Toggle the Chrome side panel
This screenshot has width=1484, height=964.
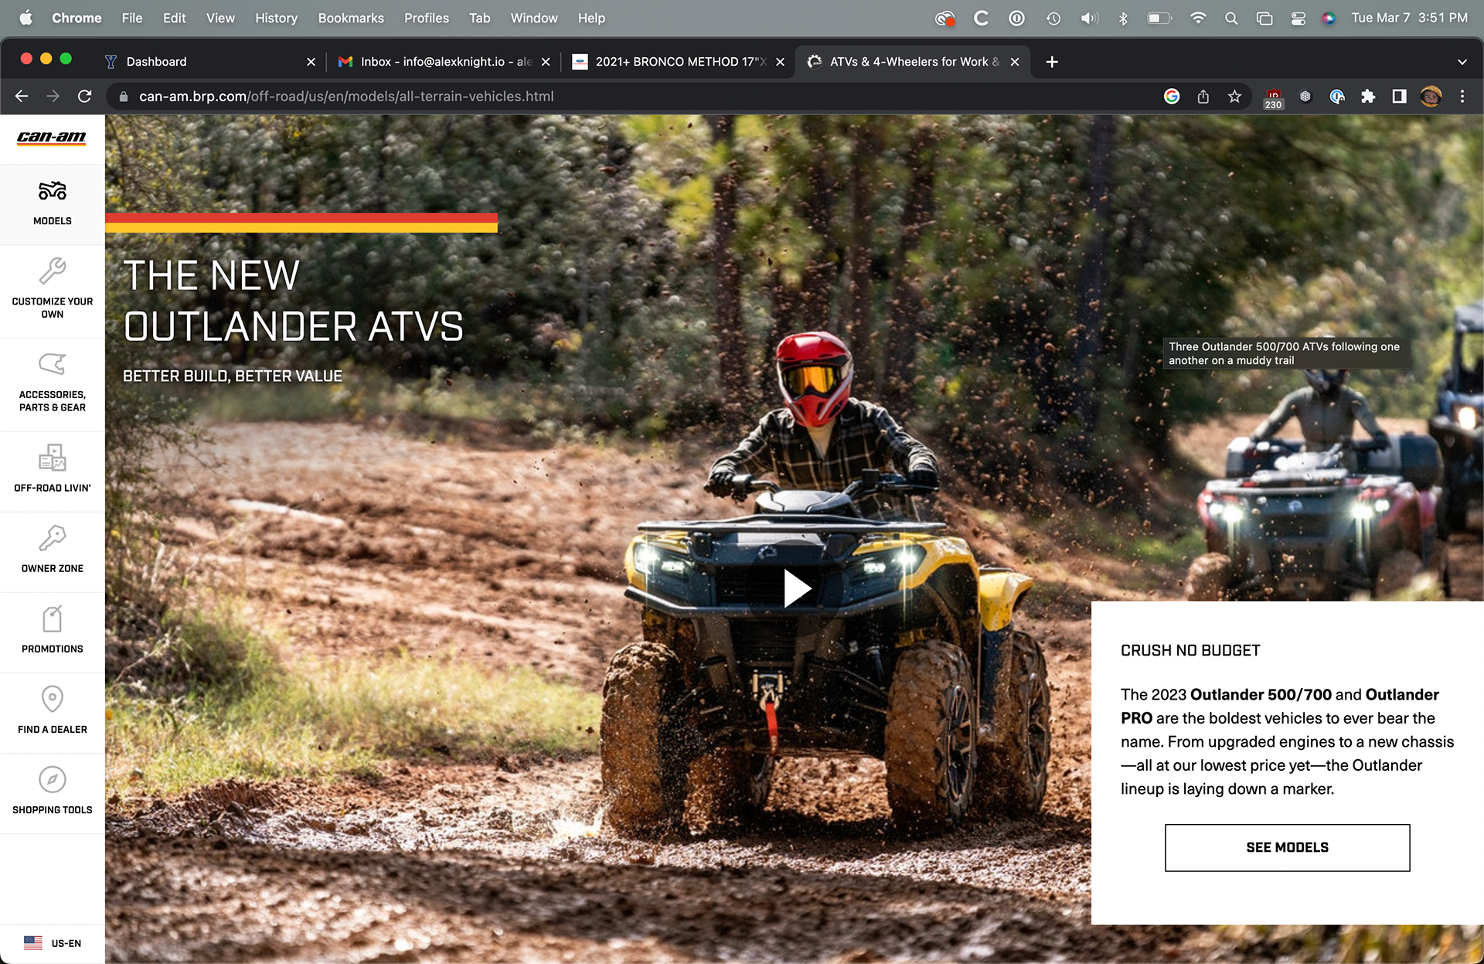1399,96
